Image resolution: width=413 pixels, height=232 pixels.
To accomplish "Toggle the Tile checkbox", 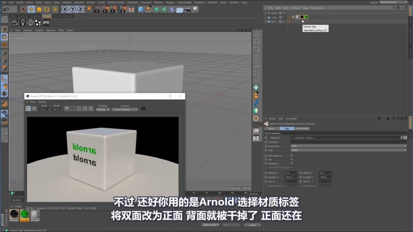I will [292, 159].
